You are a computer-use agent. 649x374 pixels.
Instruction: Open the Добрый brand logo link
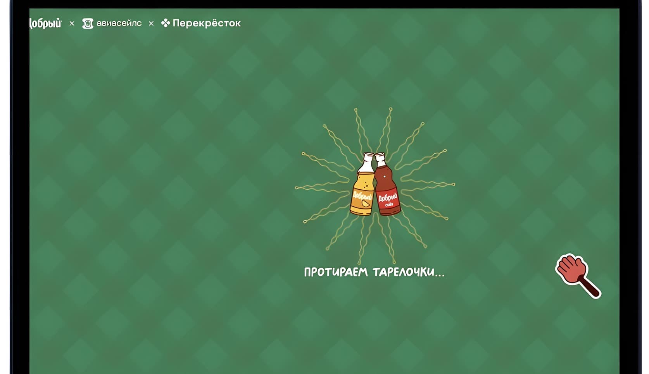pyautogui.click(x=45, y=23)
